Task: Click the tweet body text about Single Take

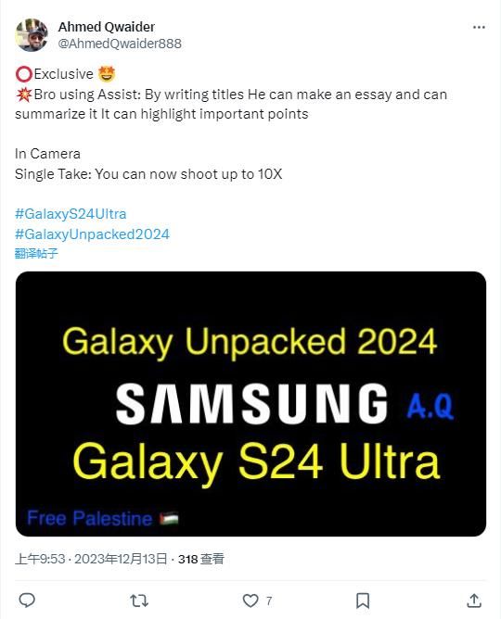Action: coord(148,174)
